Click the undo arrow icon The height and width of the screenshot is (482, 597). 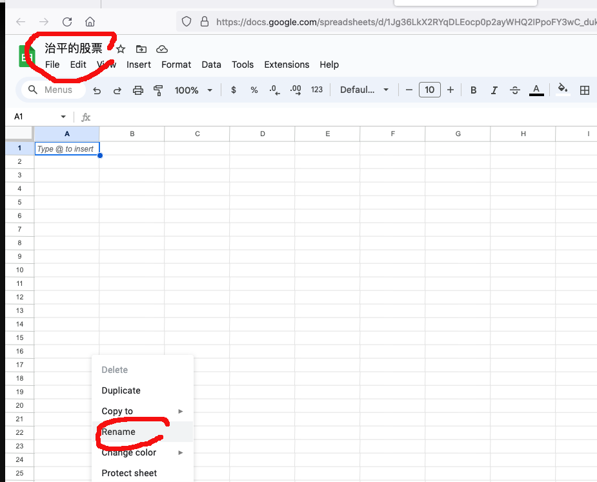point(97,90)
